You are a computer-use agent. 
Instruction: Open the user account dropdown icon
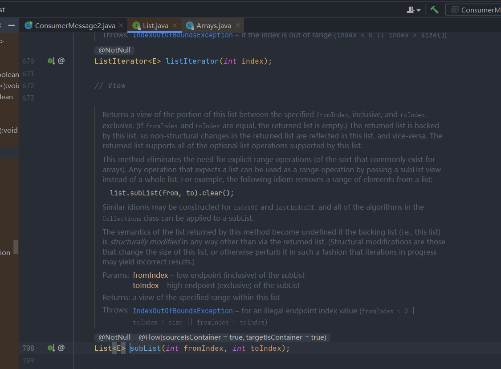click(413, 10)
